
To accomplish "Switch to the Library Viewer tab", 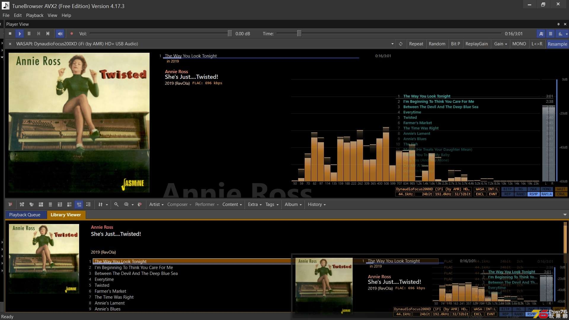I will click(x=66, y=215).
